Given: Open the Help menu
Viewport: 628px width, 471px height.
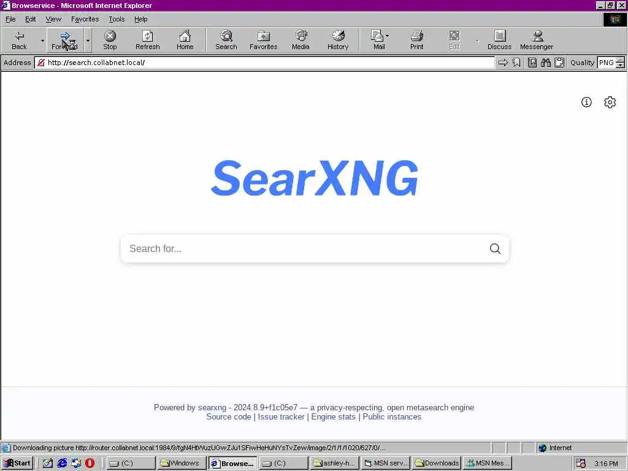Looking at the screenshot, I should point(140,19).
